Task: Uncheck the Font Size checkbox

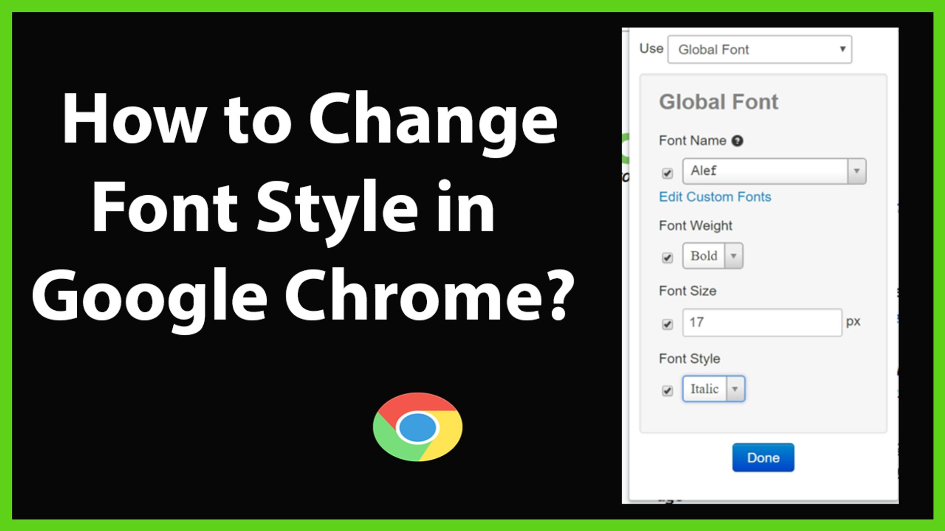Action: point(667,324)
